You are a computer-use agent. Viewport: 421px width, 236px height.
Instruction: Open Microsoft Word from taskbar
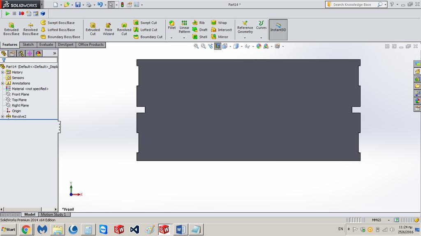pos(181,229)
